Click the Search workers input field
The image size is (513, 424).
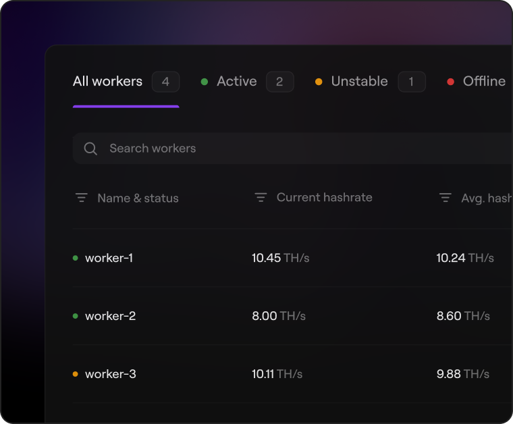click(x=292, y=149)
